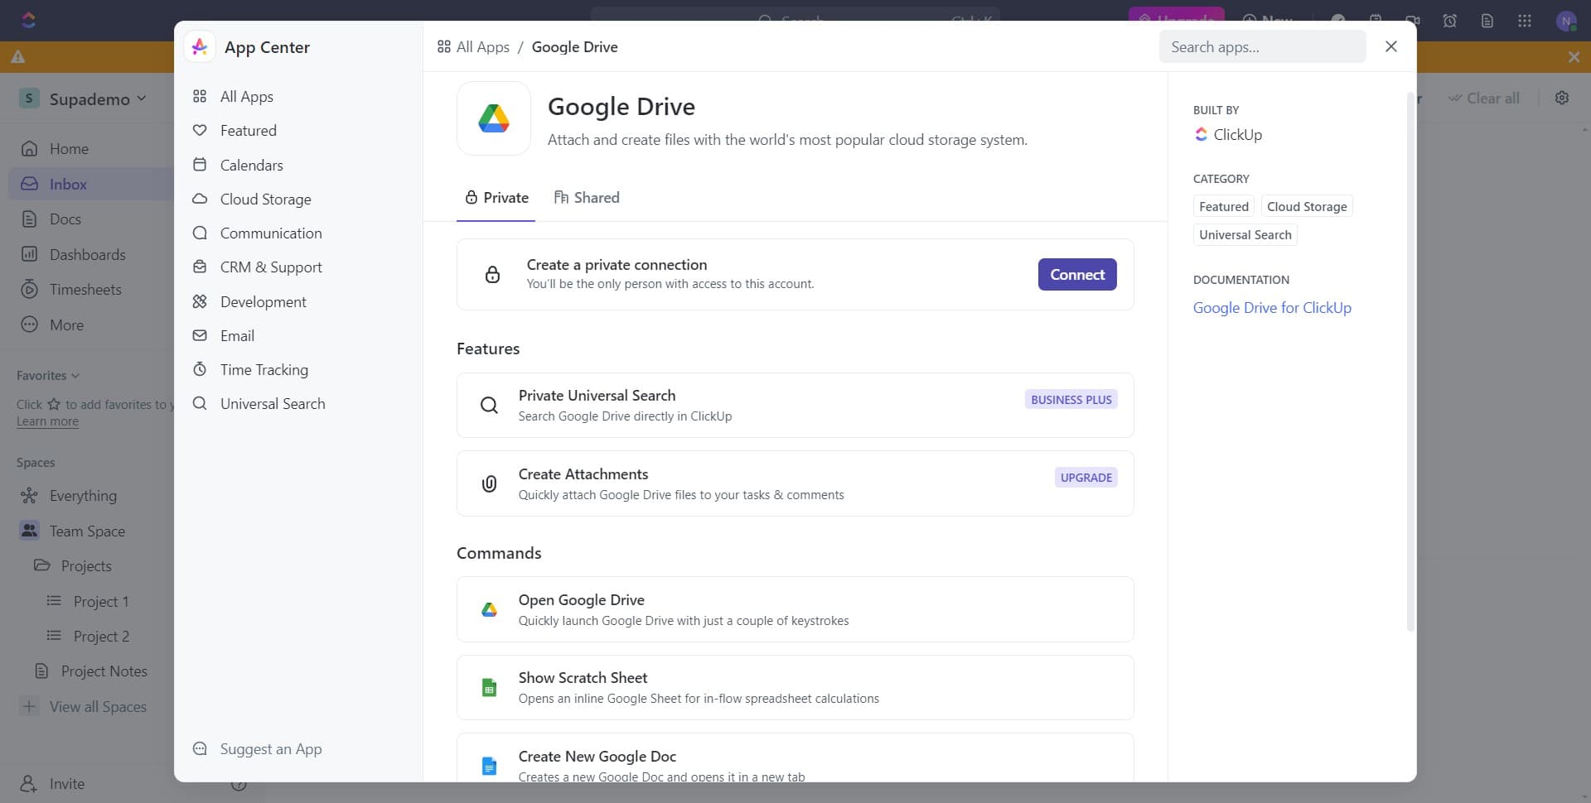Close the App Center dialog

(x=1390, y=47)
